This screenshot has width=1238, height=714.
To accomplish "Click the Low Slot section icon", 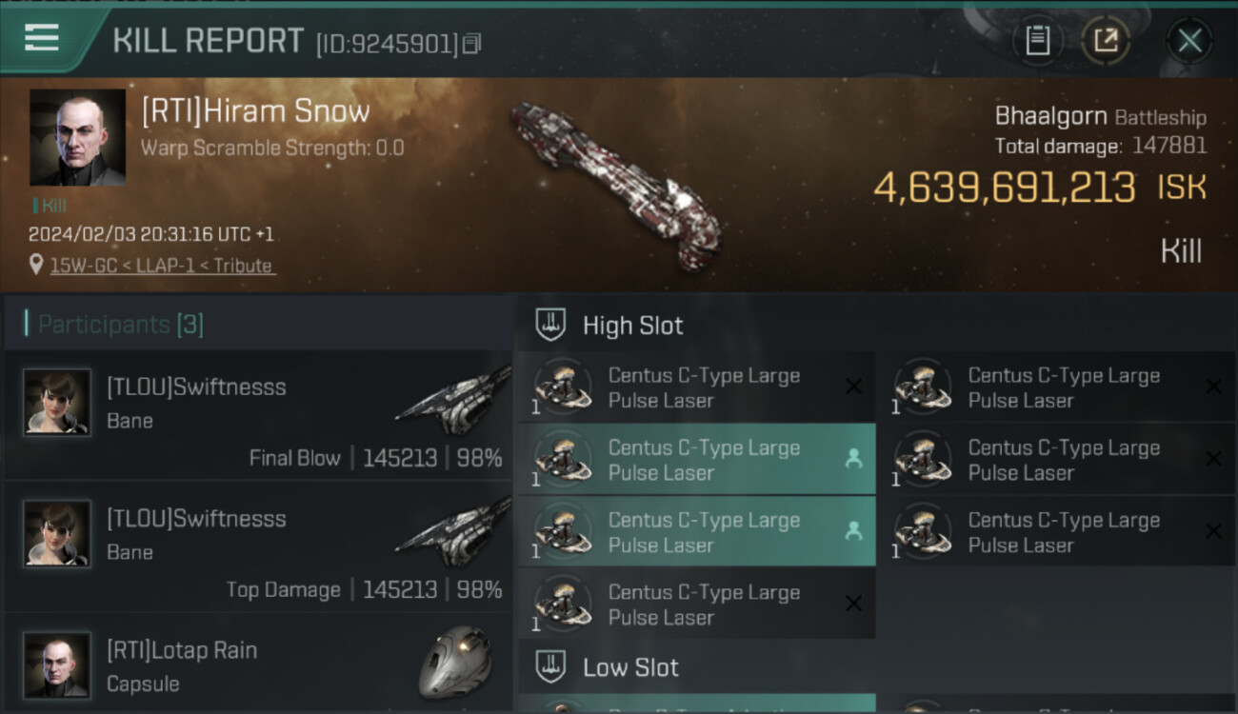I will click(x=550, y=667).
